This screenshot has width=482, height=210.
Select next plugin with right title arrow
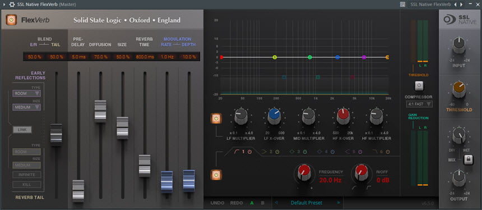click(461, 4)
